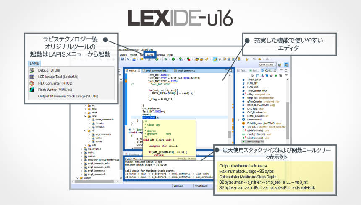This screenshot has width=361, height=205.
Task: Select vls_common.h in the project tree
Action: click(103, 134)
